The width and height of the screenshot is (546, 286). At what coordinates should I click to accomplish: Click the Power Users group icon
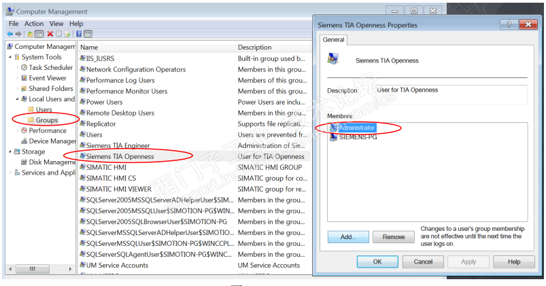pos(82,102)
